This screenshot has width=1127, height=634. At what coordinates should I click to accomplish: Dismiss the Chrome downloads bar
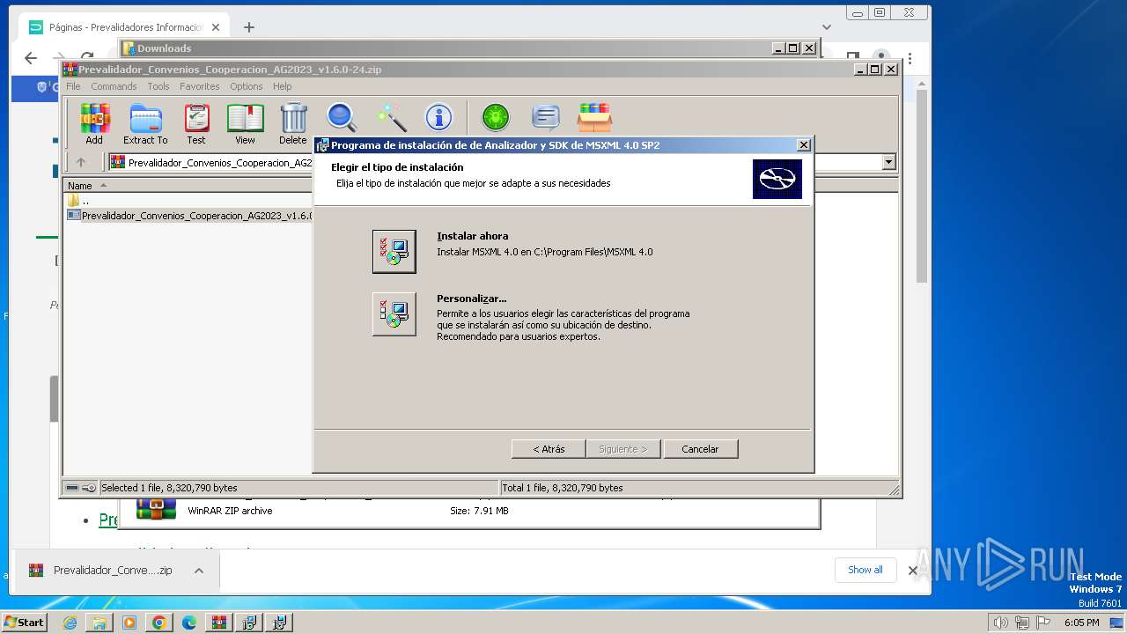click(x=913, y=571)
